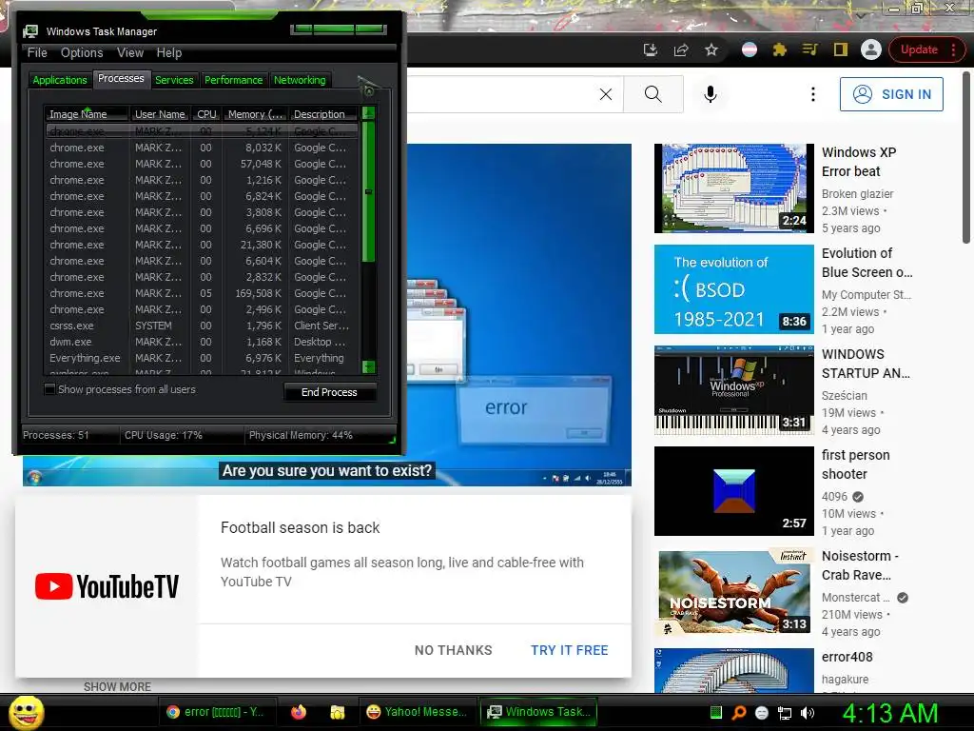Open the Windows XP Error beat thumbnail
974x731 pixels.
(x=734, y=188)
